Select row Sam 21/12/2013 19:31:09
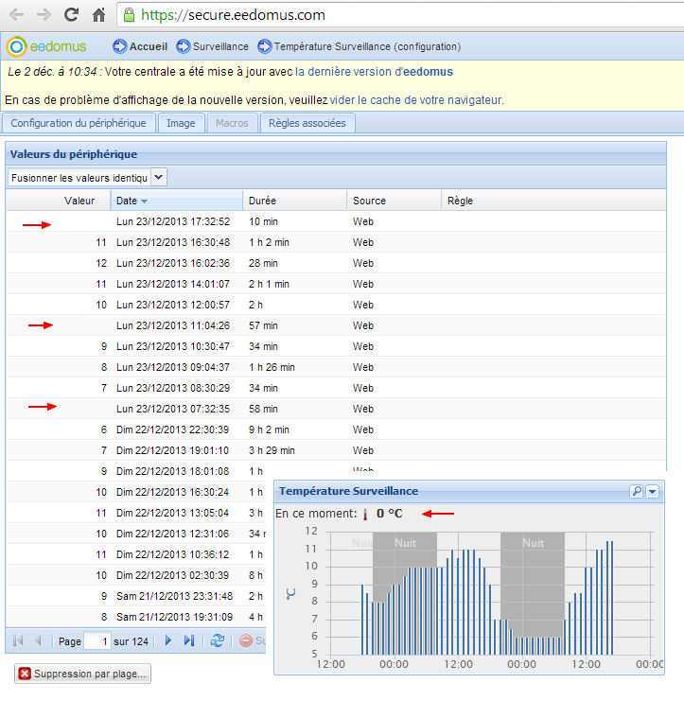Image resolution: width=684 pixels, height=701 pixels. 136,617
